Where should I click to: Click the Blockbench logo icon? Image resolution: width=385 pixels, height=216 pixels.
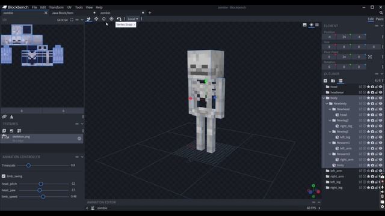pos(4,7)
